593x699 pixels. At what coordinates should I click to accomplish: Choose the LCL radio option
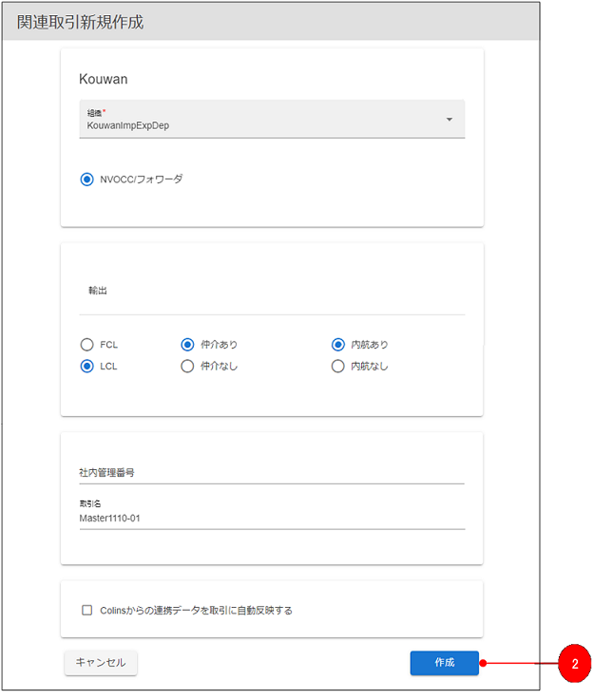(x=87, y=366)
